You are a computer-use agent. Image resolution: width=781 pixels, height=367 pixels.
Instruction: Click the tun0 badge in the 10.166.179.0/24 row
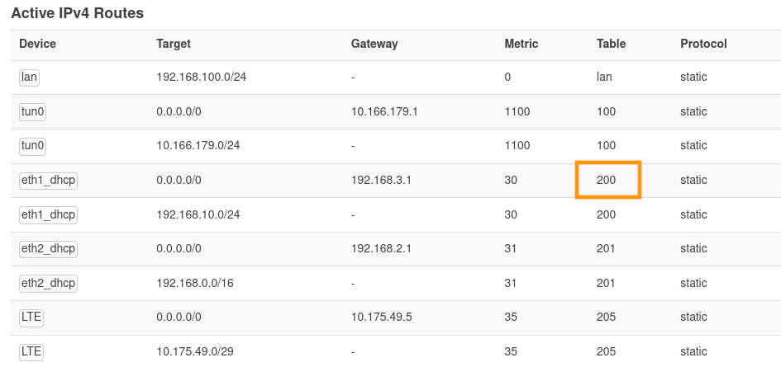32,146
